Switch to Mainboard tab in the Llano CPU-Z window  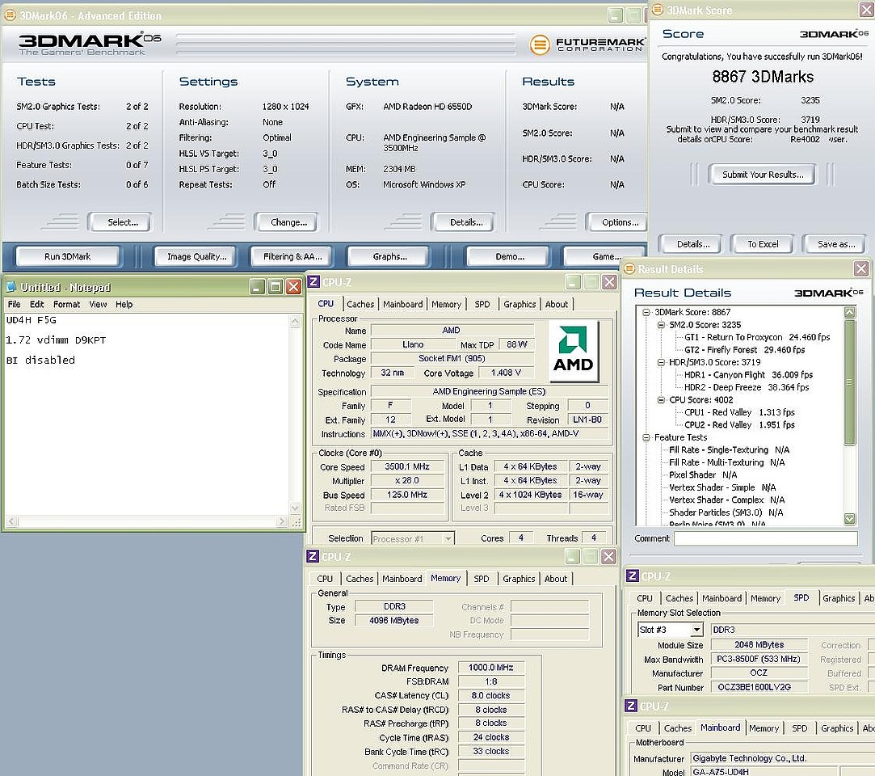403,304
